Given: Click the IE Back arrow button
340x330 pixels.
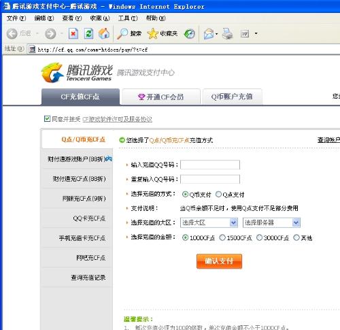Looking at the screenshot, I should [12, 34].
